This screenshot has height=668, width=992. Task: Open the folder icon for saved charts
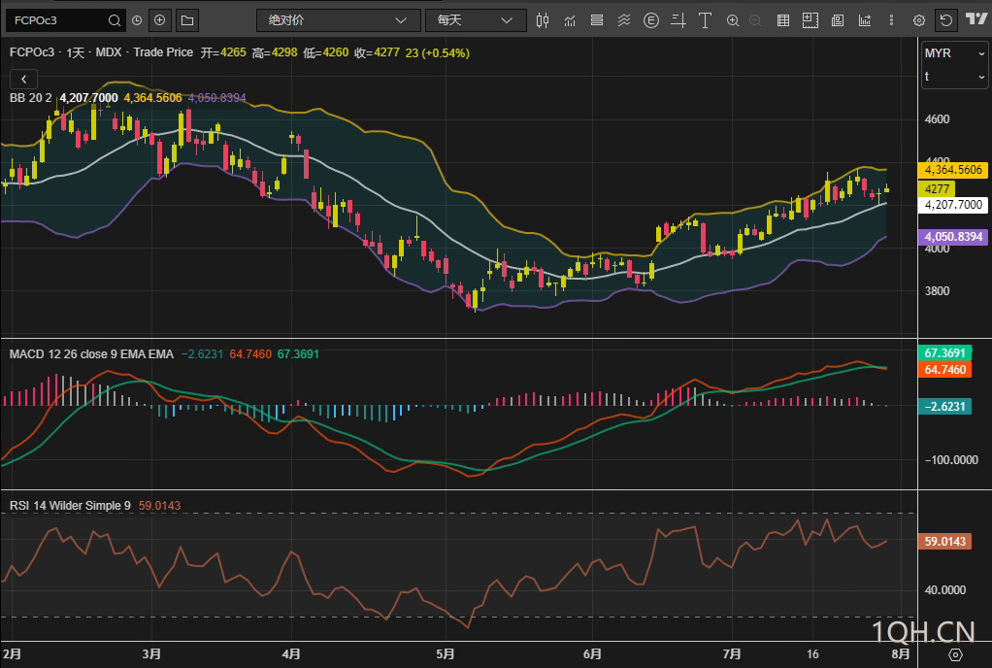[x=187, y=19]
